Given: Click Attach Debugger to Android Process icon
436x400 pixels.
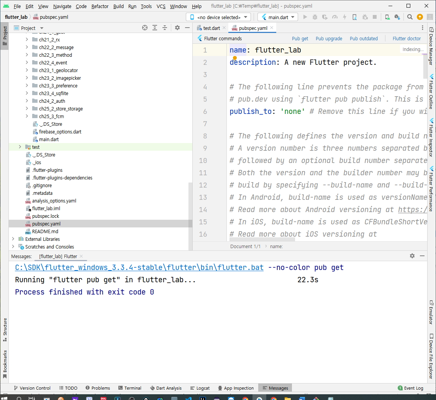Looking at the screenshot, I should click(x=365, y=17).
